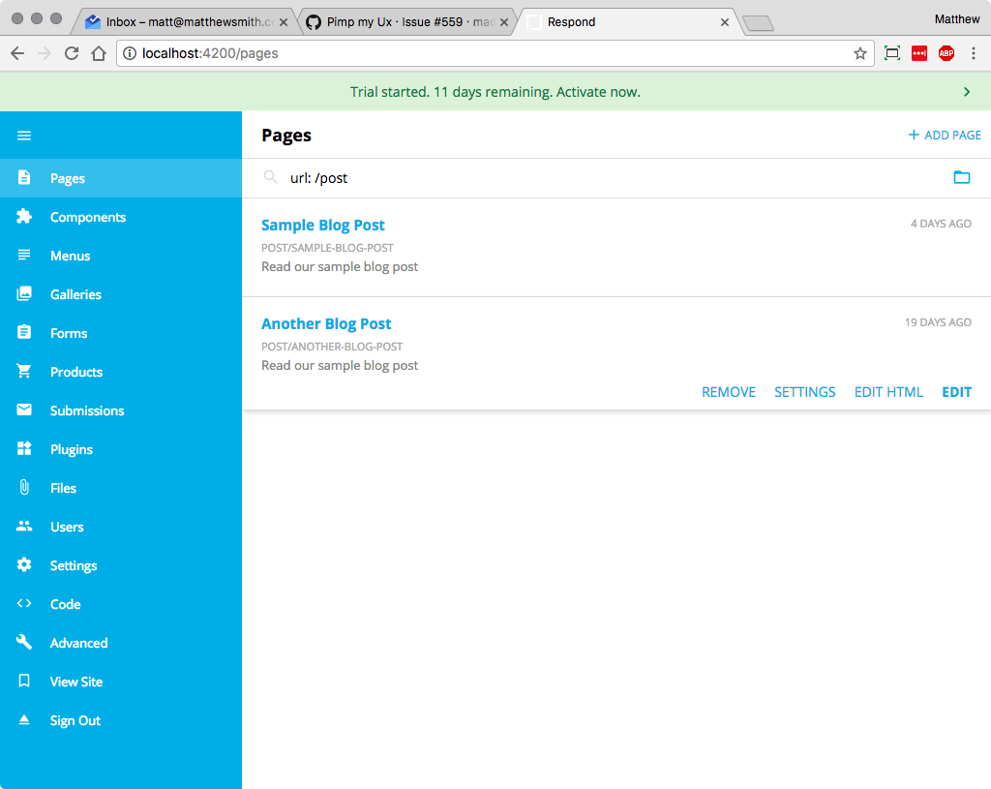Click the magnifier search icon
The width and height of the screenshot is (991, 789).
[x=271, y=178]
